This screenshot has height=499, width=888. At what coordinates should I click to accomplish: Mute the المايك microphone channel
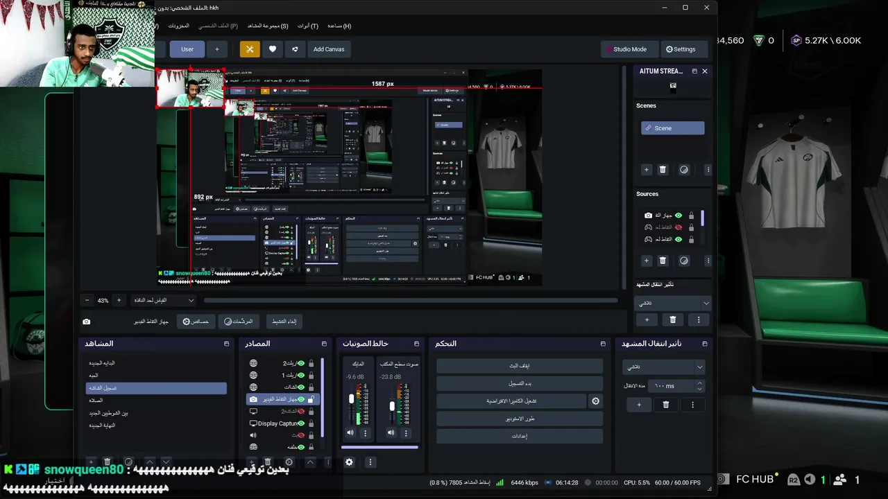coord(350,433)
